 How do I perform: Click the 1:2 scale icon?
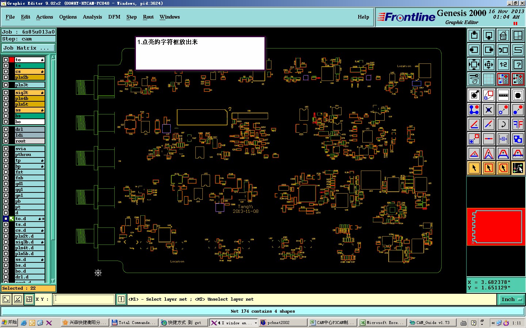pyautogui.click(x=503, y=65)
